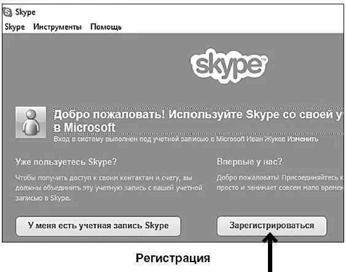Click the Регистрация caption below the window
This screenshot has height=272, width=346.
coord(173,258)
